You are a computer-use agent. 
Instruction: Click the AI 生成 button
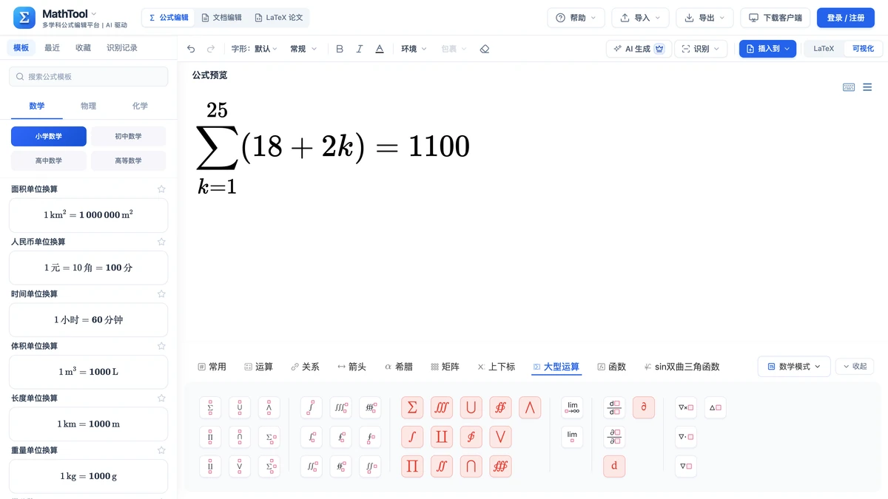(x=639, y=49)
